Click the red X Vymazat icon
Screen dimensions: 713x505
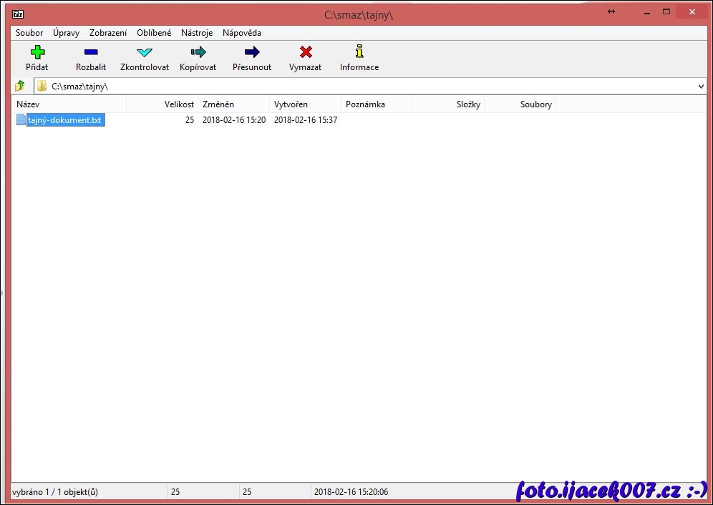click(306, 52)
